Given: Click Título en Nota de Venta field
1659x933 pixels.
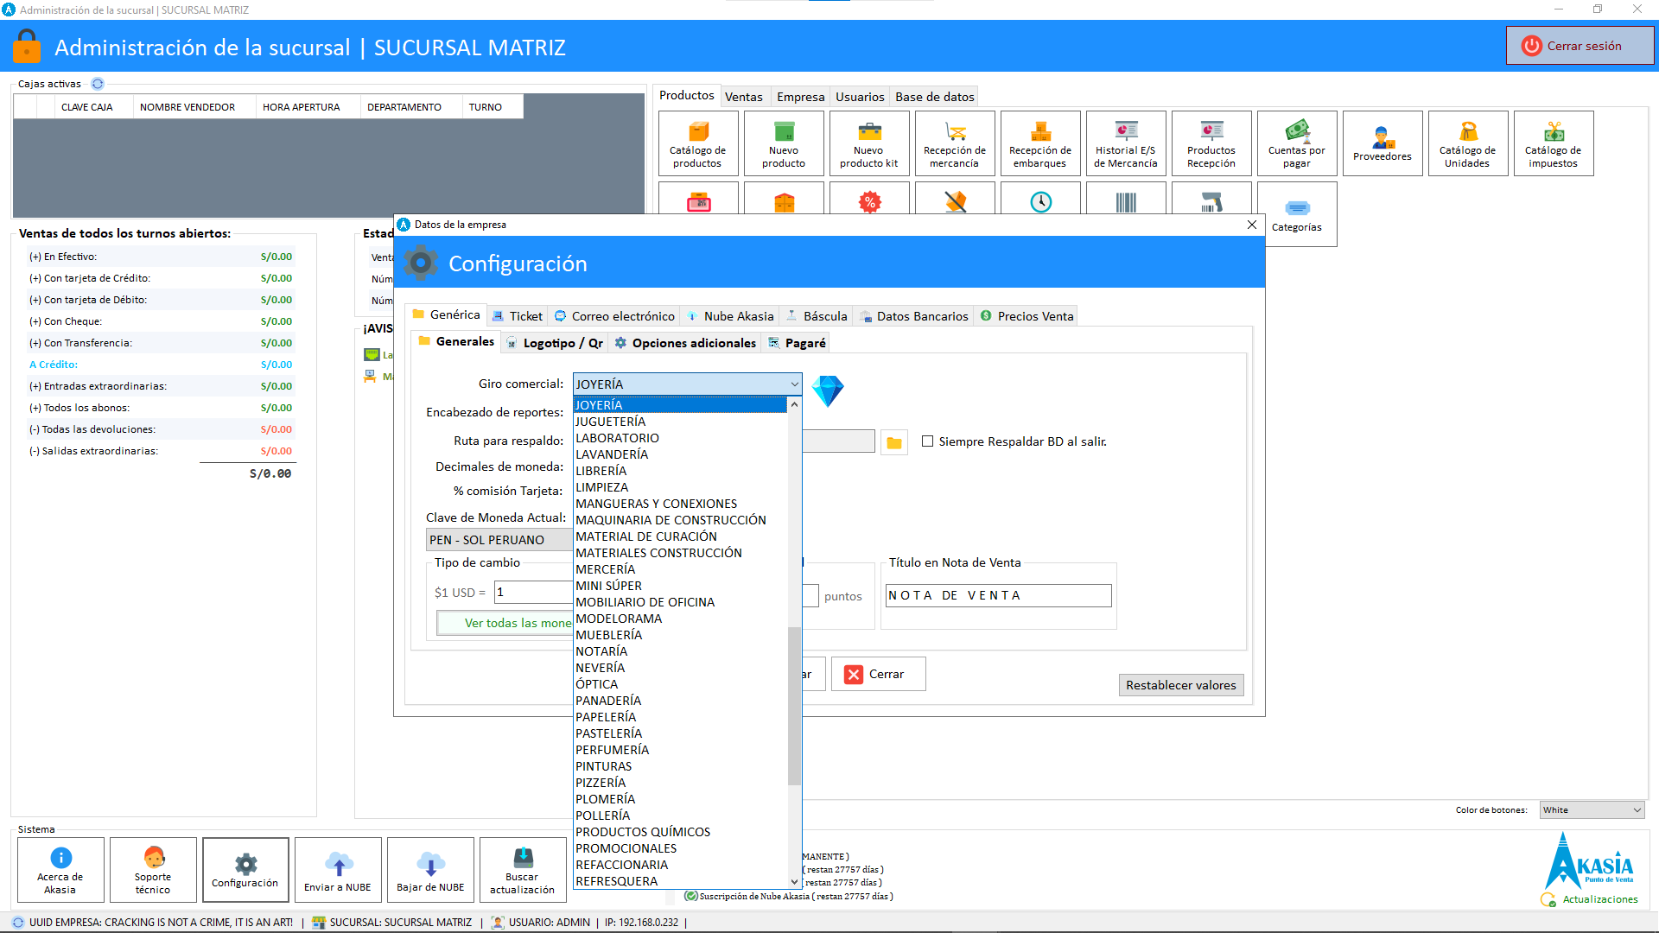Looking at the screenshot, I should [998, 595].
